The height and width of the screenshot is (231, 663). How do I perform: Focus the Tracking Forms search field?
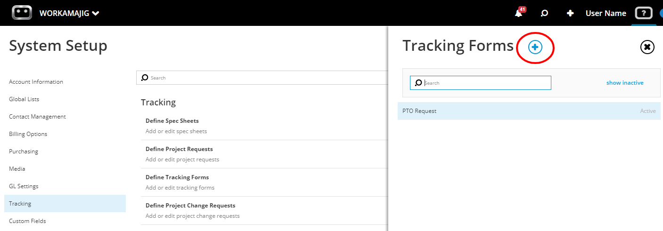point(481,83)
